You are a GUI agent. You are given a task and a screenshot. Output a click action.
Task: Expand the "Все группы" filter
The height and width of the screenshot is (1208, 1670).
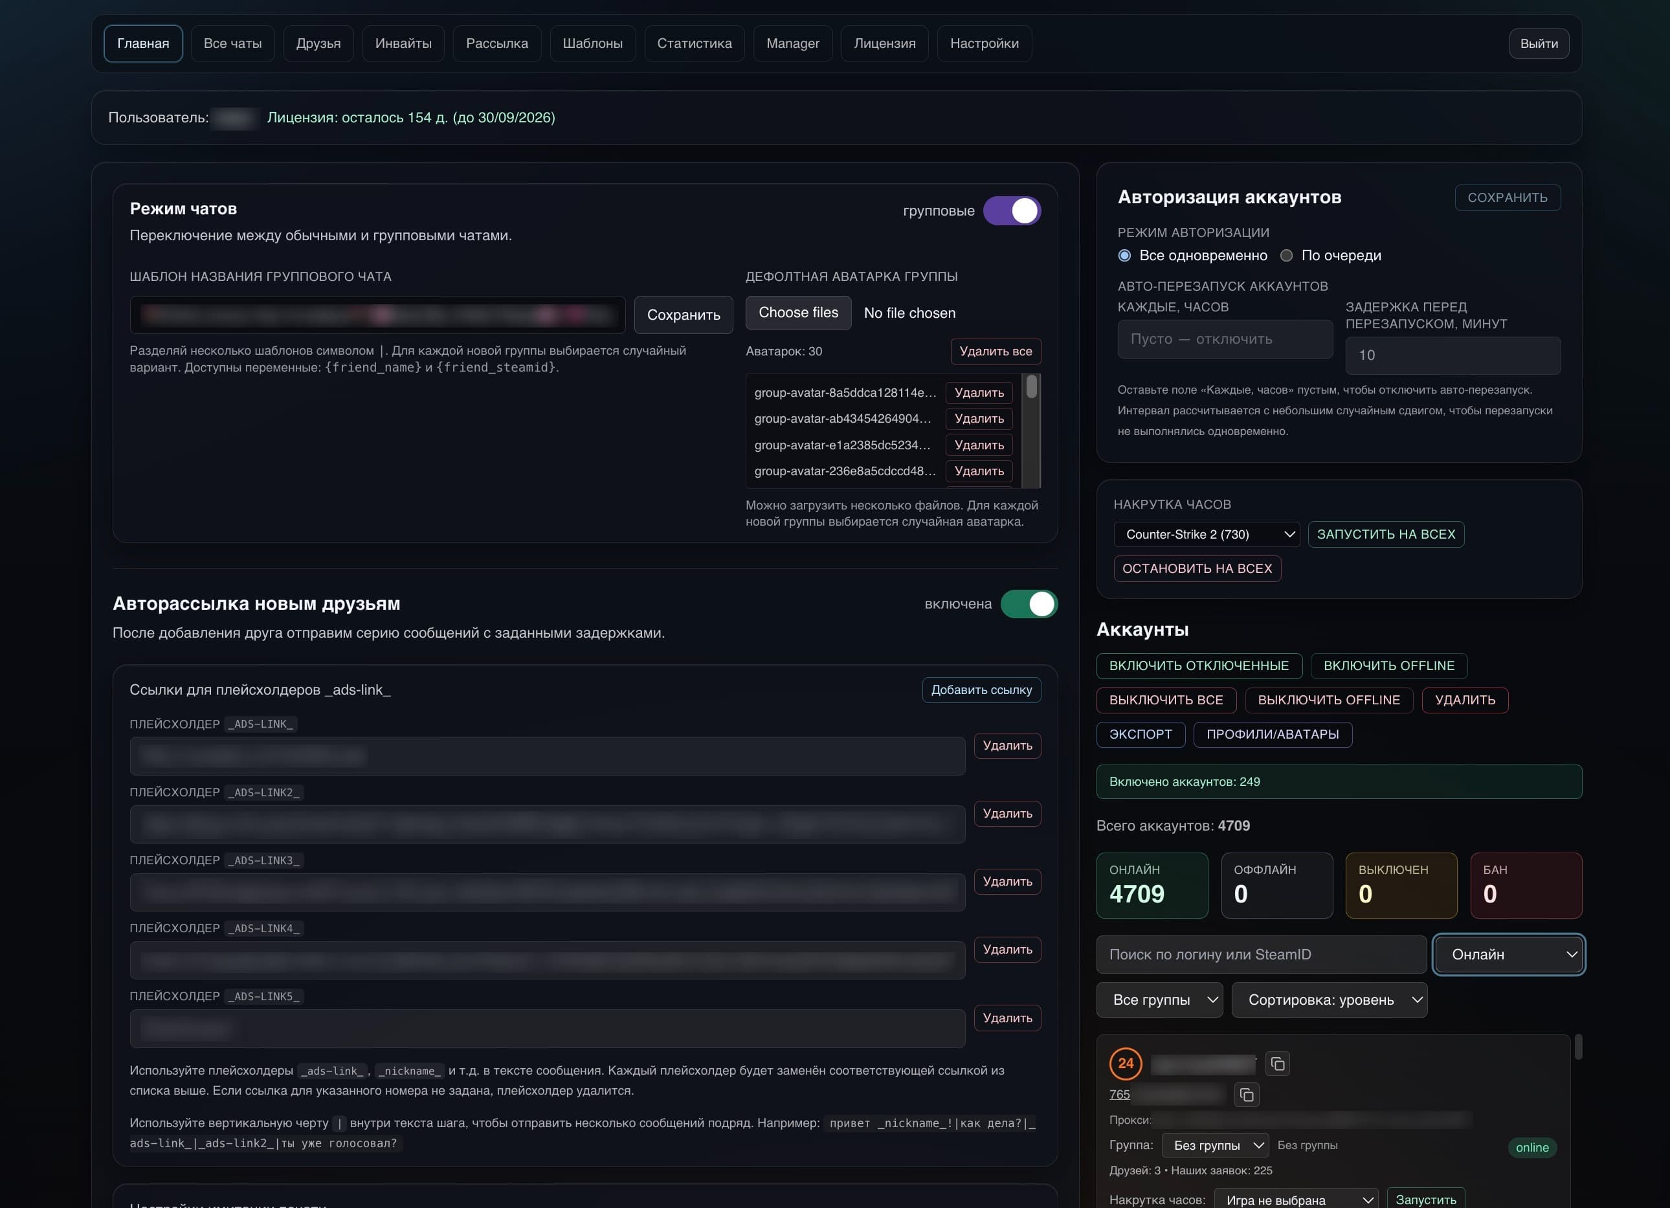click(x=1159, y=1000)
